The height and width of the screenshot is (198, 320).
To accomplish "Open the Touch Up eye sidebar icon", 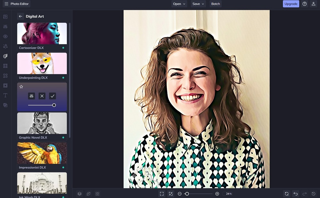I will (5, 36).
